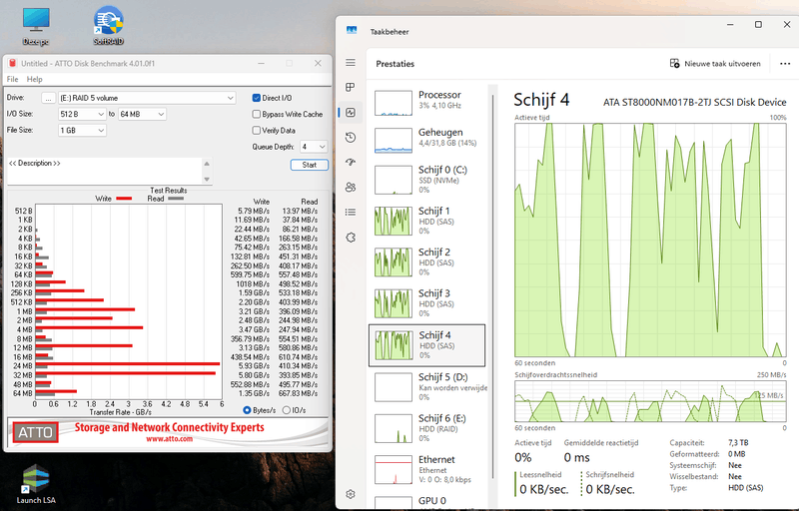The image size is (799, 511).
Task: Open the Startup apps icon in Taakbeheer sidebar
Action: 351,163
